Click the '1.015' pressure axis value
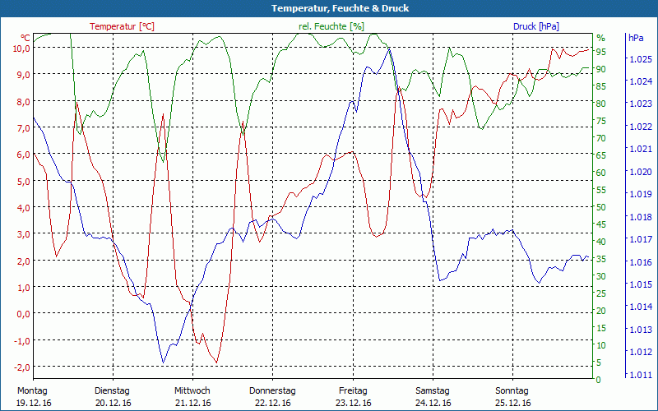The width and height of the screenshot is (658, 411). tap(642, 284)
